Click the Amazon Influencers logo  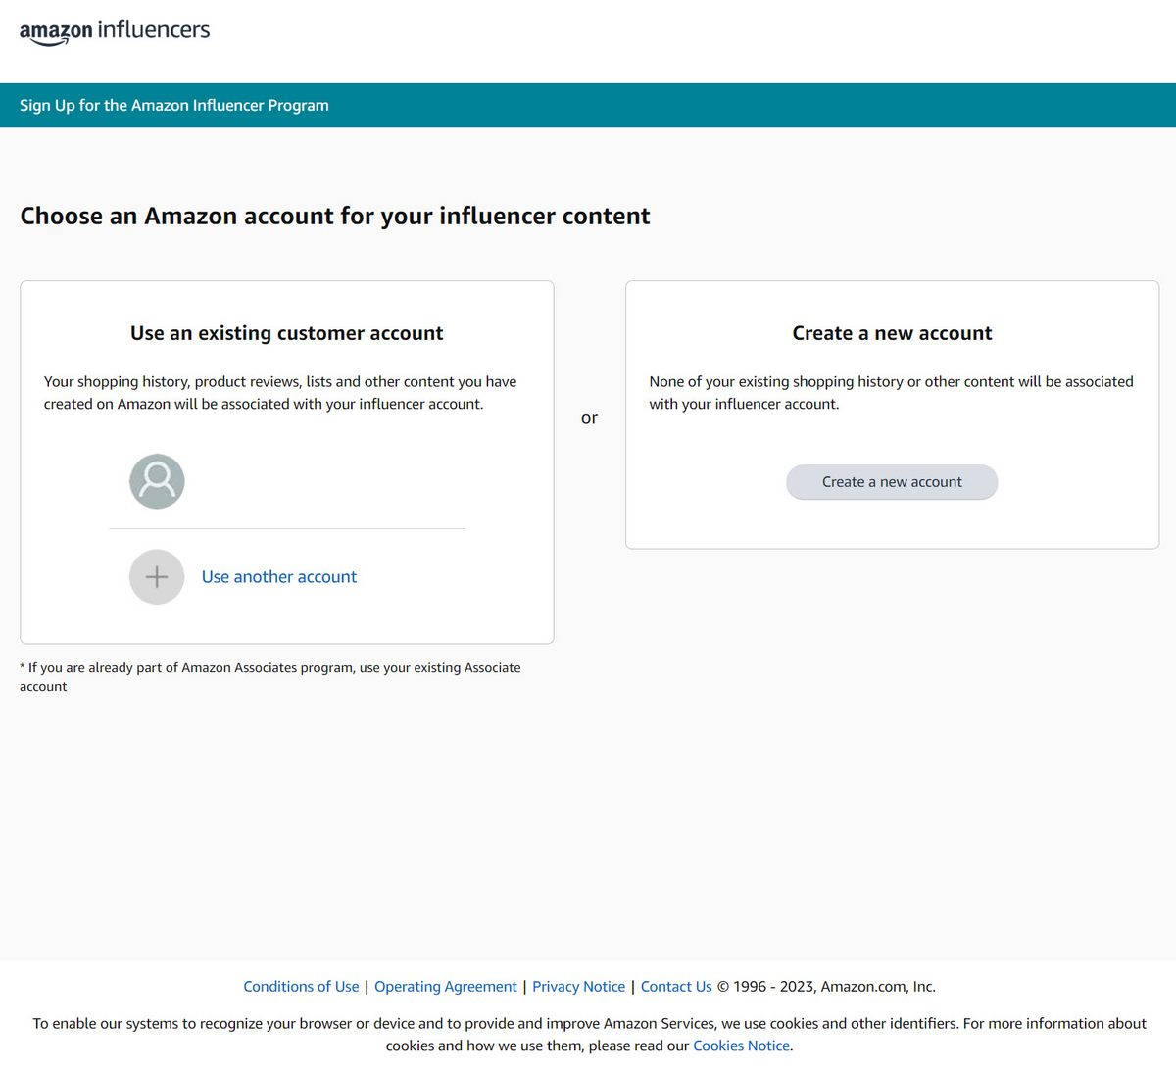(x=115, y=31)
